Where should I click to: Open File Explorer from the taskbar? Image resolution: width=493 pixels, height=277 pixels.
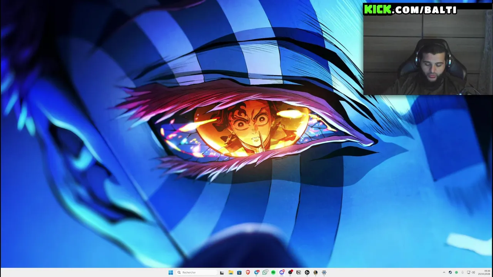[231, 272]
